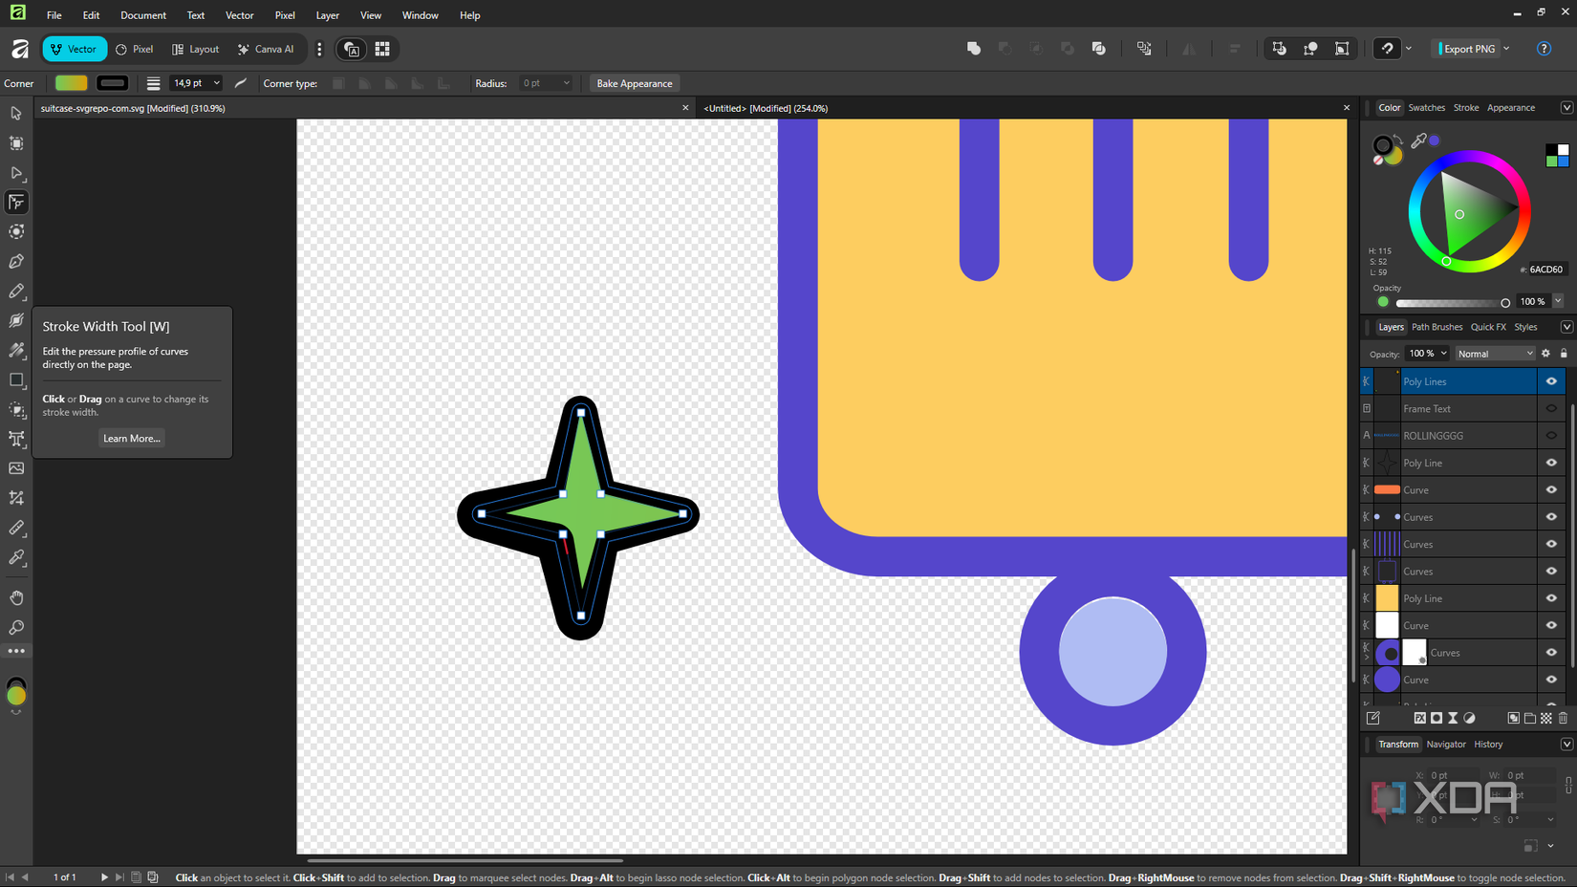This screenshot has height=887, width=1577.
Task: Activate the Zoom tool
Action: tap(16, 628)
